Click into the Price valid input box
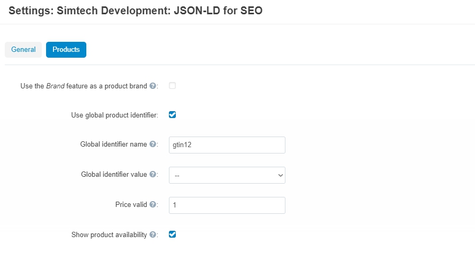The image size is (475, 253). (x=227, y=205)
